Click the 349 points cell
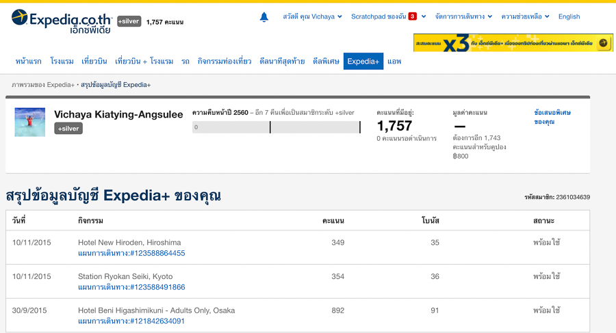The height and width of the screenshot is (333, 616). 338,243
